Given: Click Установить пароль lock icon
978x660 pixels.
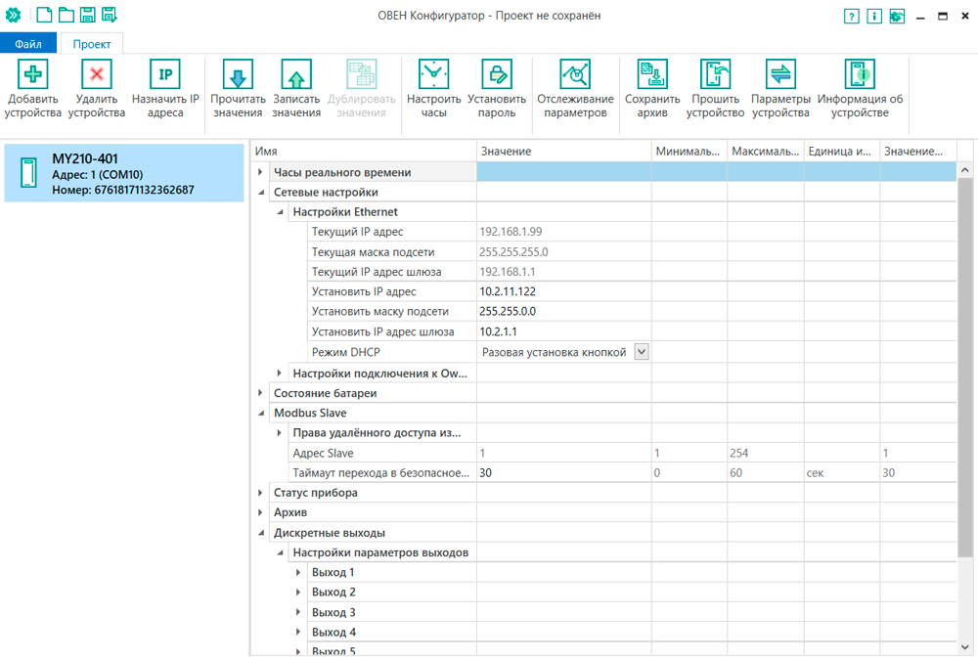Looking at the screenshot, I should tap(497, 75).
